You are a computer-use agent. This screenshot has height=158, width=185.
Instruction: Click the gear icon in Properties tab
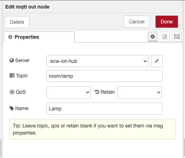[x=10, y=37]
